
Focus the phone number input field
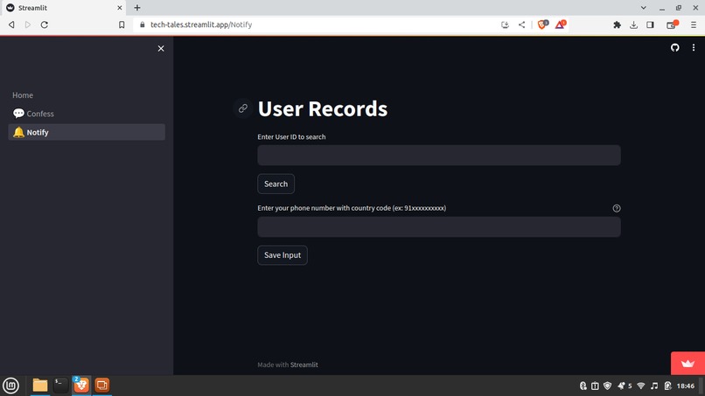439,227
